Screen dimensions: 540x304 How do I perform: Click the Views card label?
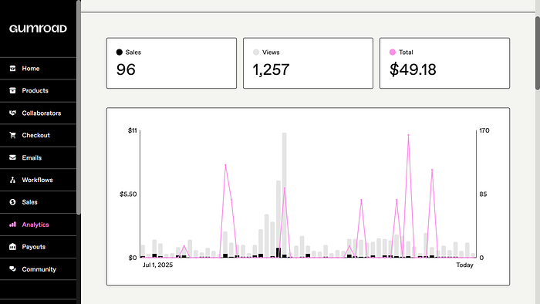click(271, 52)
